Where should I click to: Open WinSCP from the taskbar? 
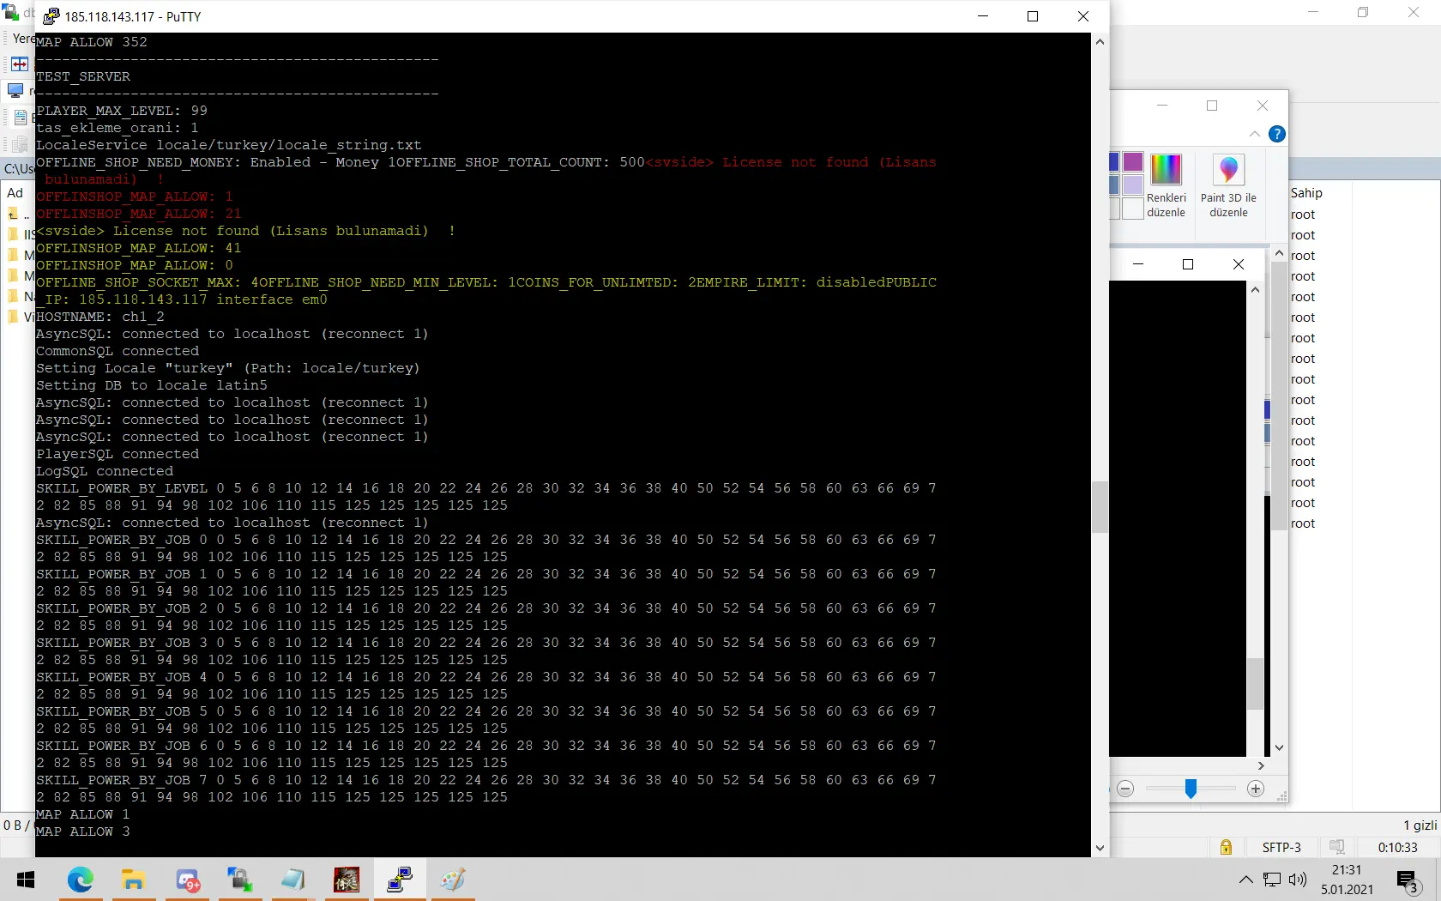pyautogui.click(x=239, y=880)
